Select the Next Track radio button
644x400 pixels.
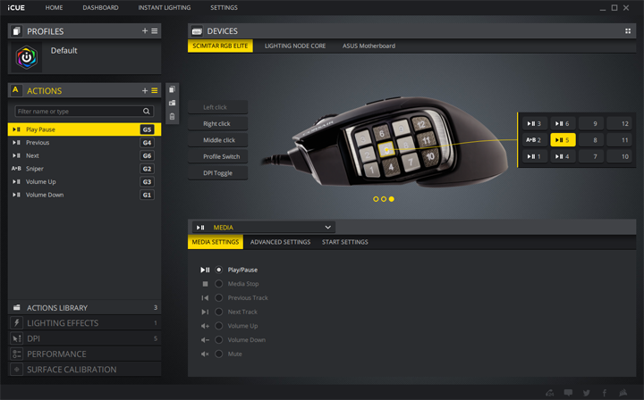tap(218, 312)
